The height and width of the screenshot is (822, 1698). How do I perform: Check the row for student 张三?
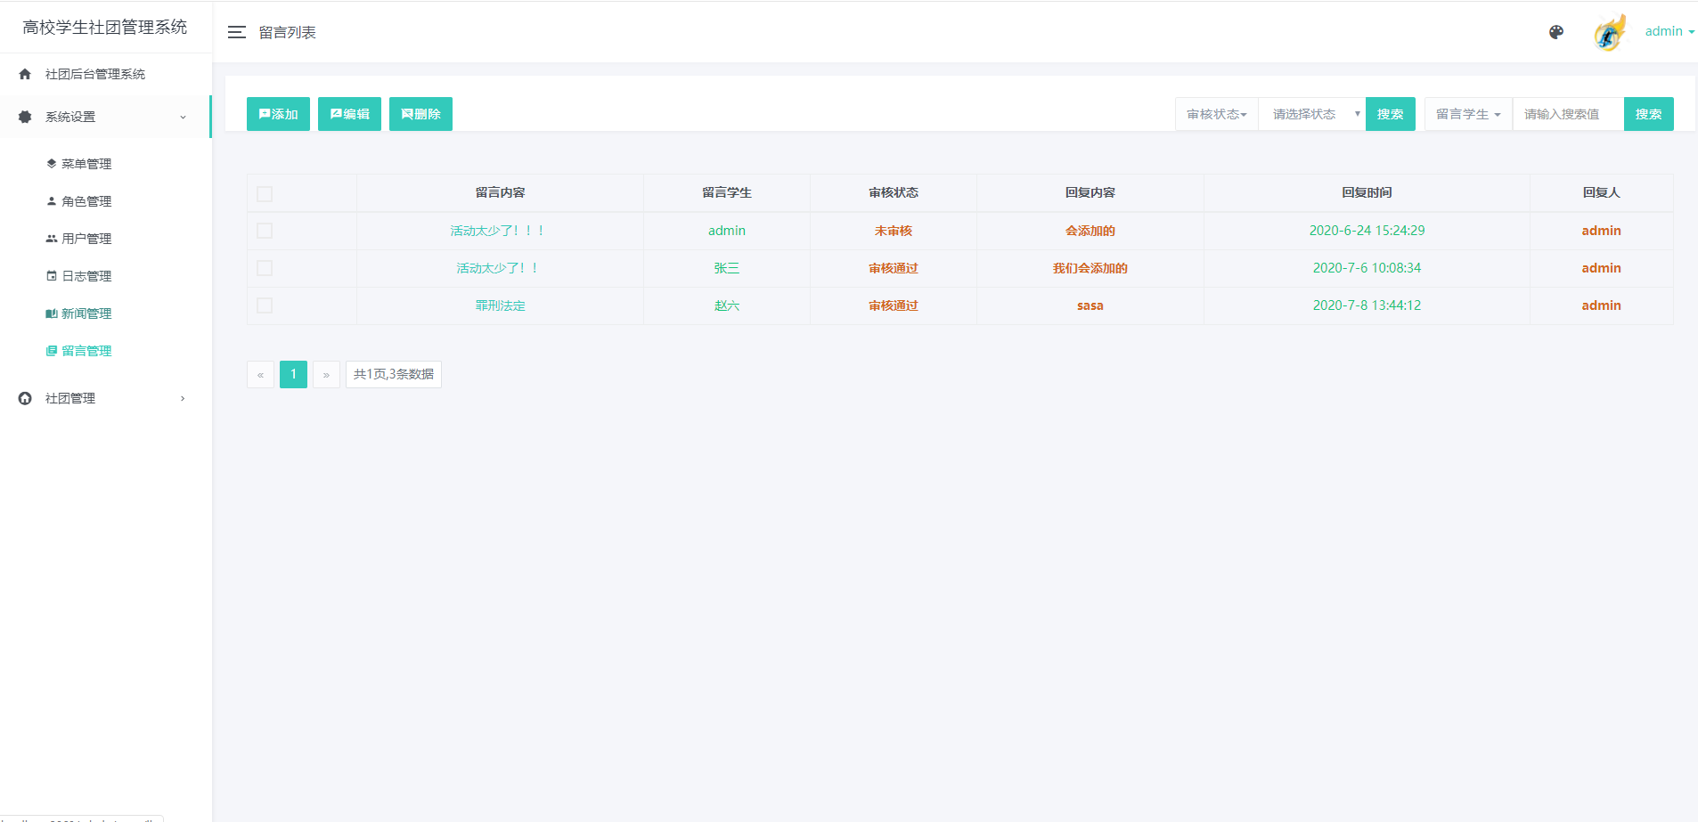pos(265,268)
